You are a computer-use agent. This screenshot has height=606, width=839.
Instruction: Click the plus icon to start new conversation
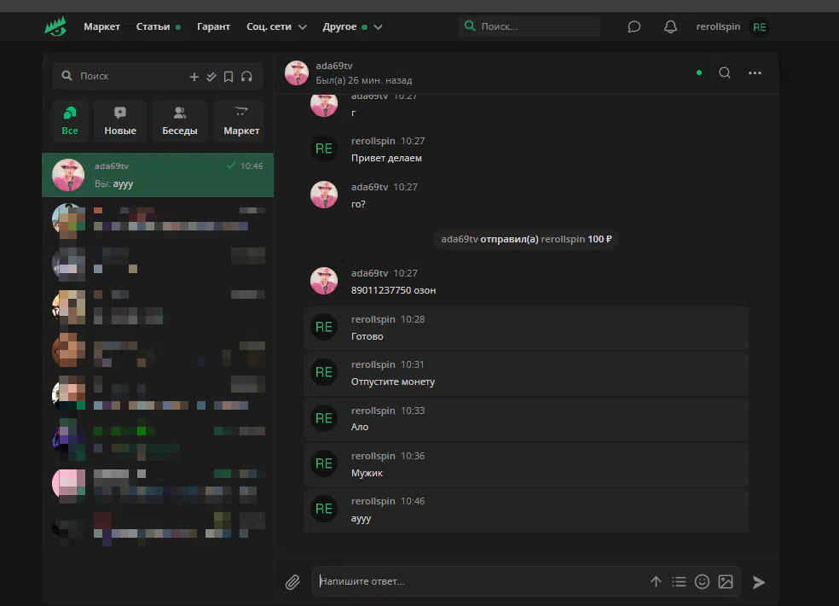(x=194, y=77)
